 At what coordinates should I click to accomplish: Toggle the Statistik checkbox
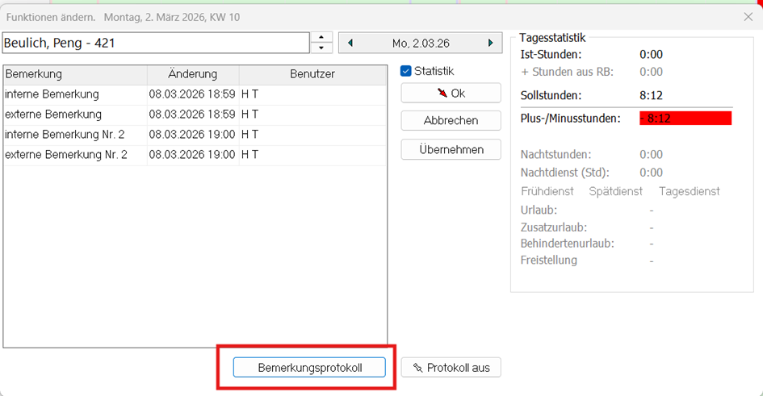[x=406, y=71]
